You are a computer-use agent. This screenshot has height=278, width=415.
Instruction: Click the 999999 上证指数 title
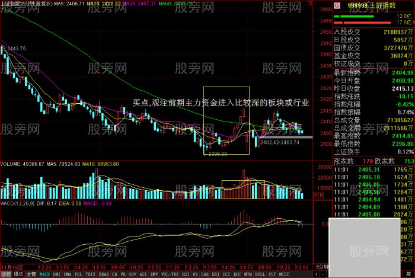(x=371, y=5)
